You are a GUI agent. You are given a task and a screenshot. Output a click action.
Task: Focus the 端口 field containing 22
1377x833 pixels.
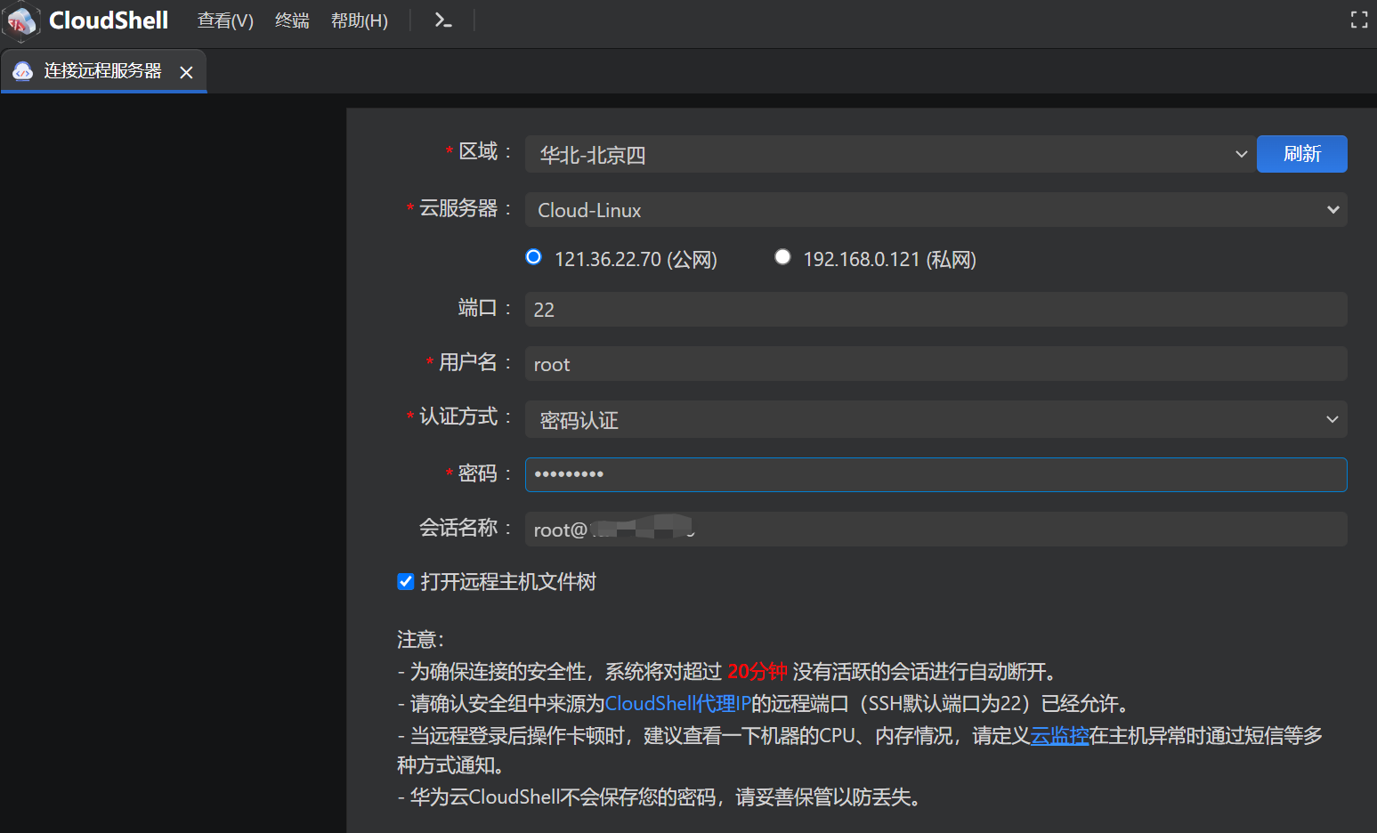click(x=936, y=309)
